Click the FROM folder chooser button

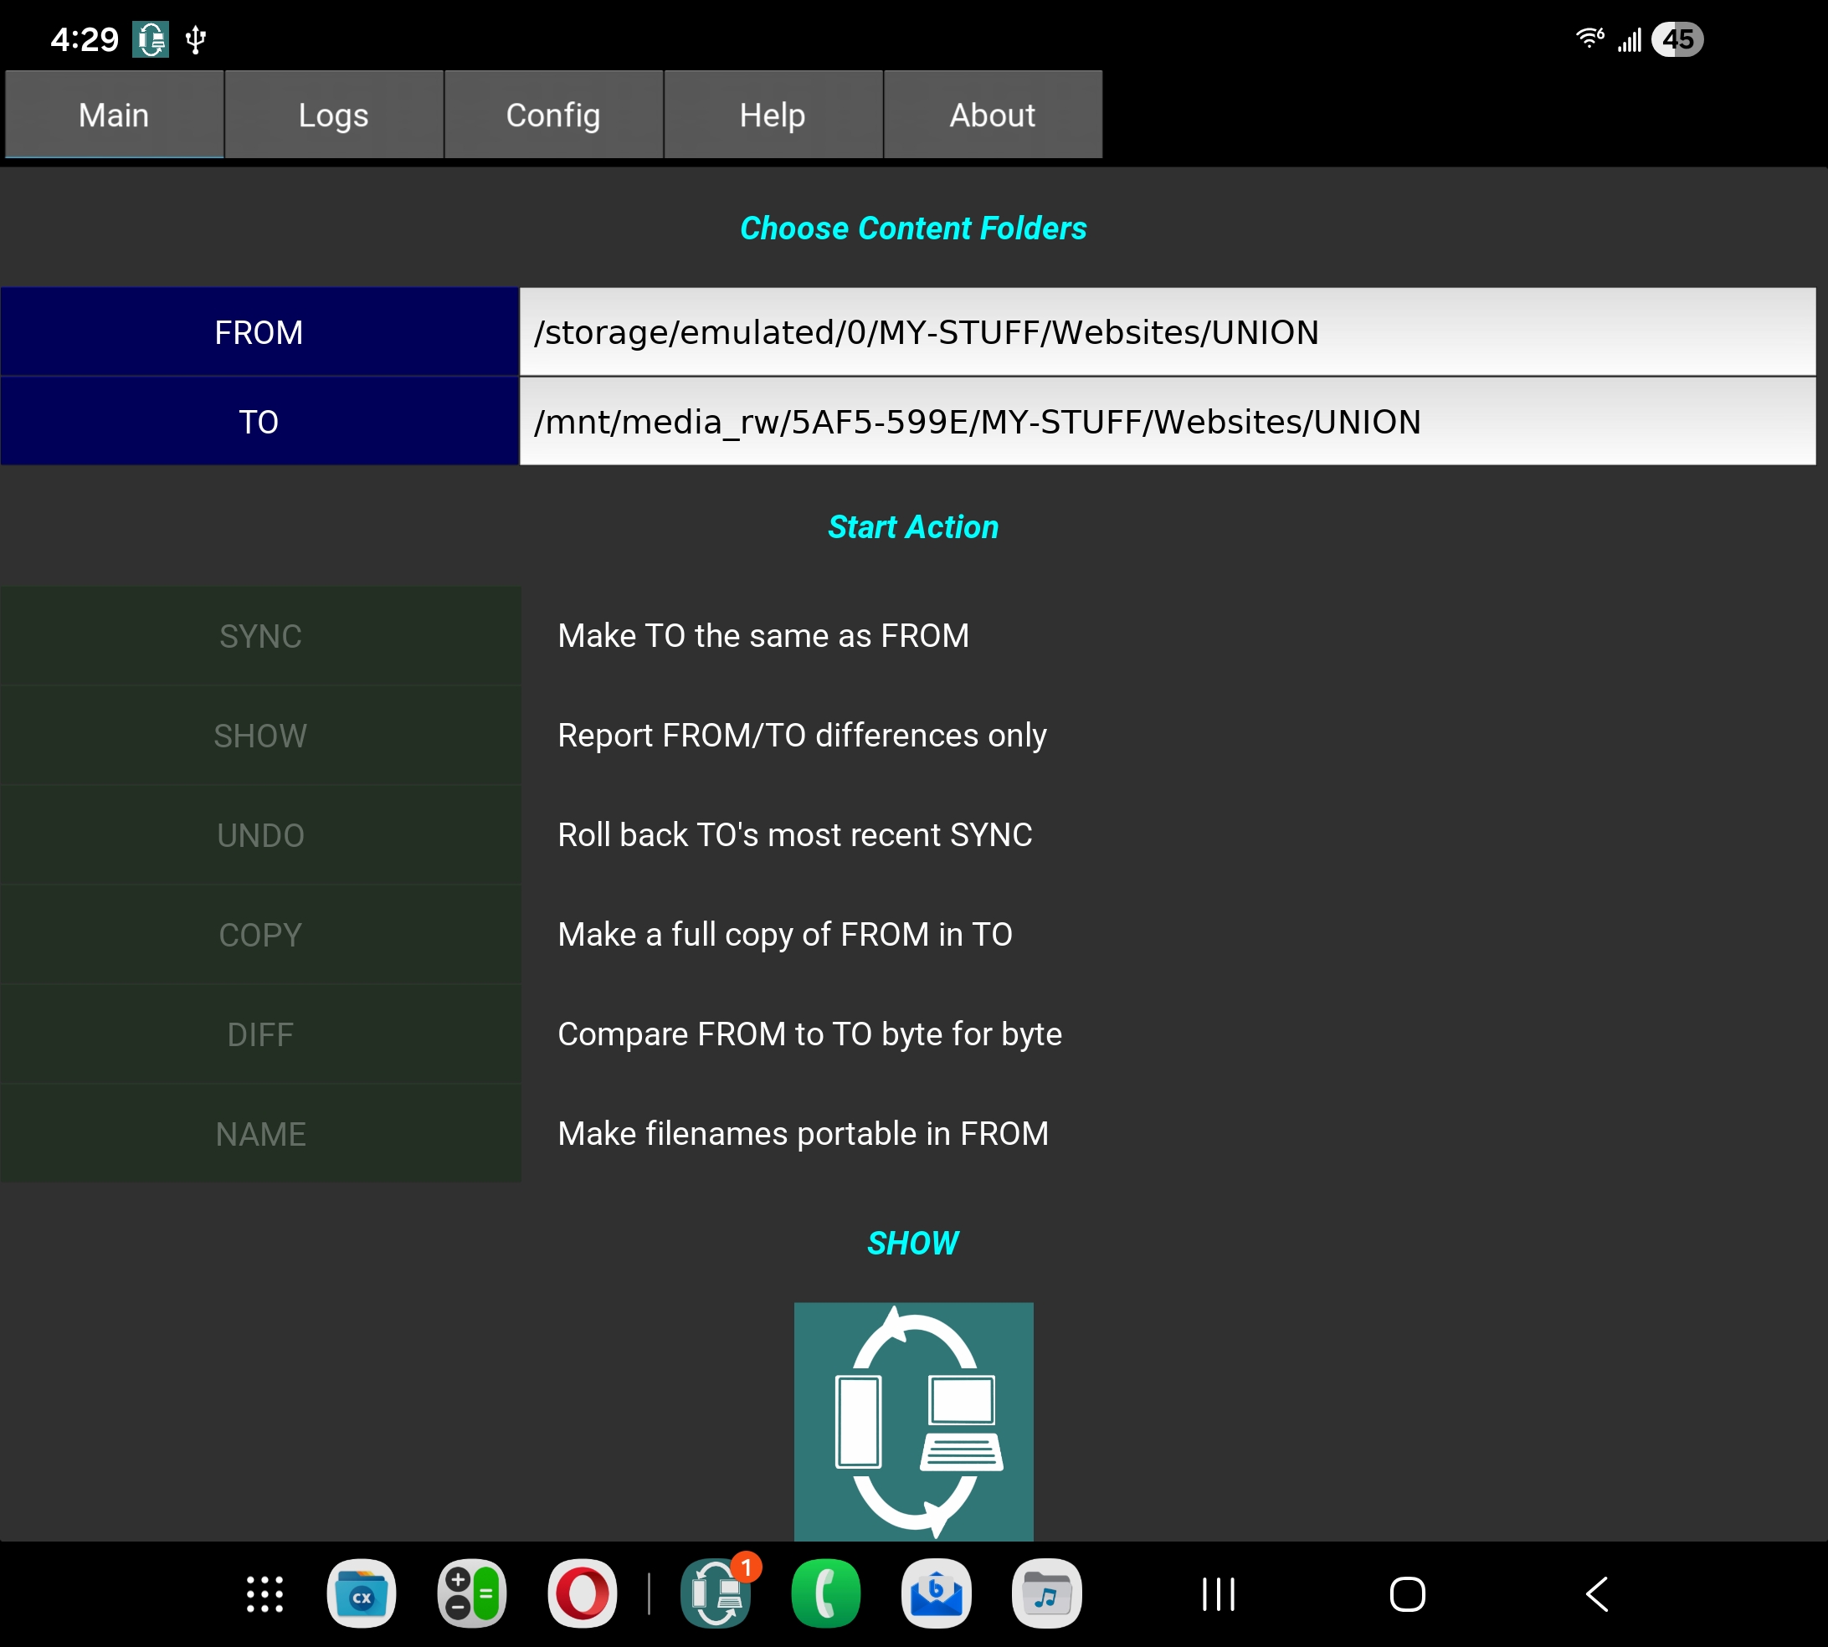[259, 332]
